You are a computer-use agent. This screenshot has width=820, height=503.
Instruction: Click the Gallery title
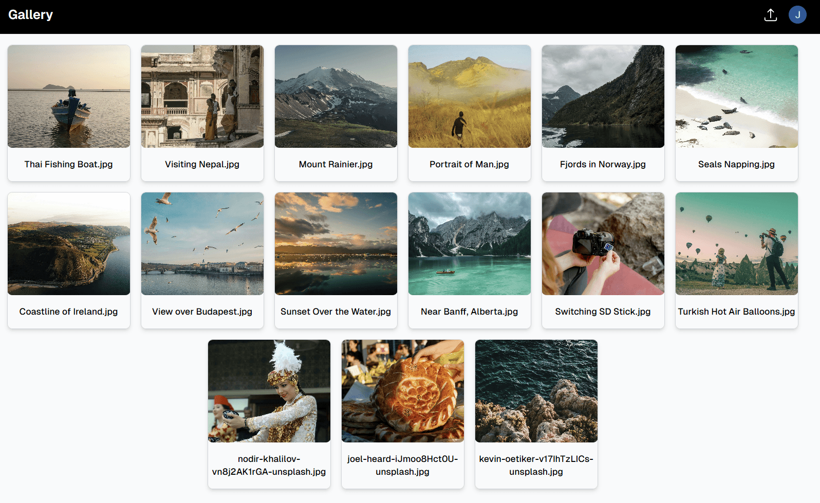[x=30, y=15]
